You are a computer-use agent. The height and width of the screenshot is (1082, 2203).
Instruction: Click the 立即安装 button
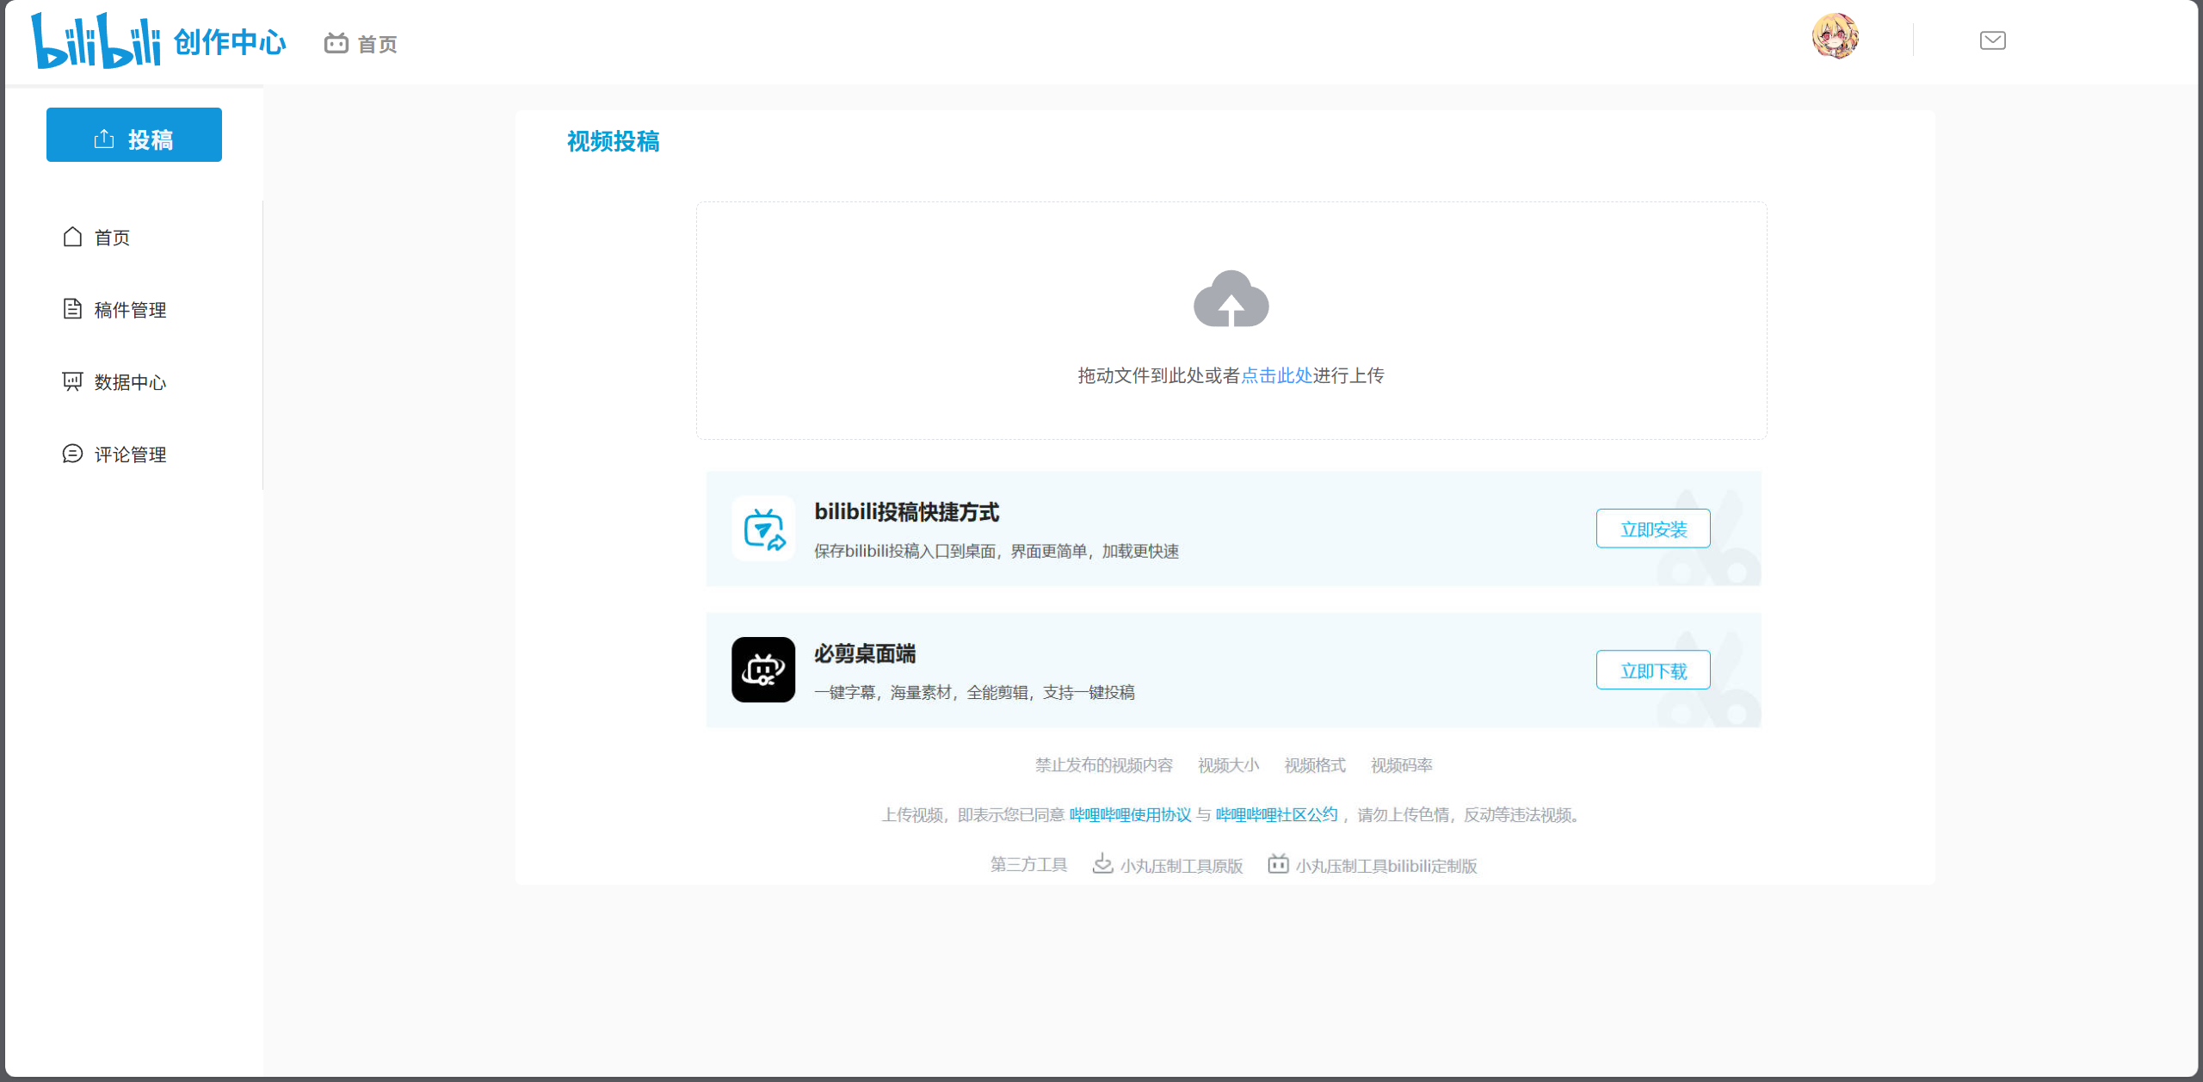coord(1652,529)
